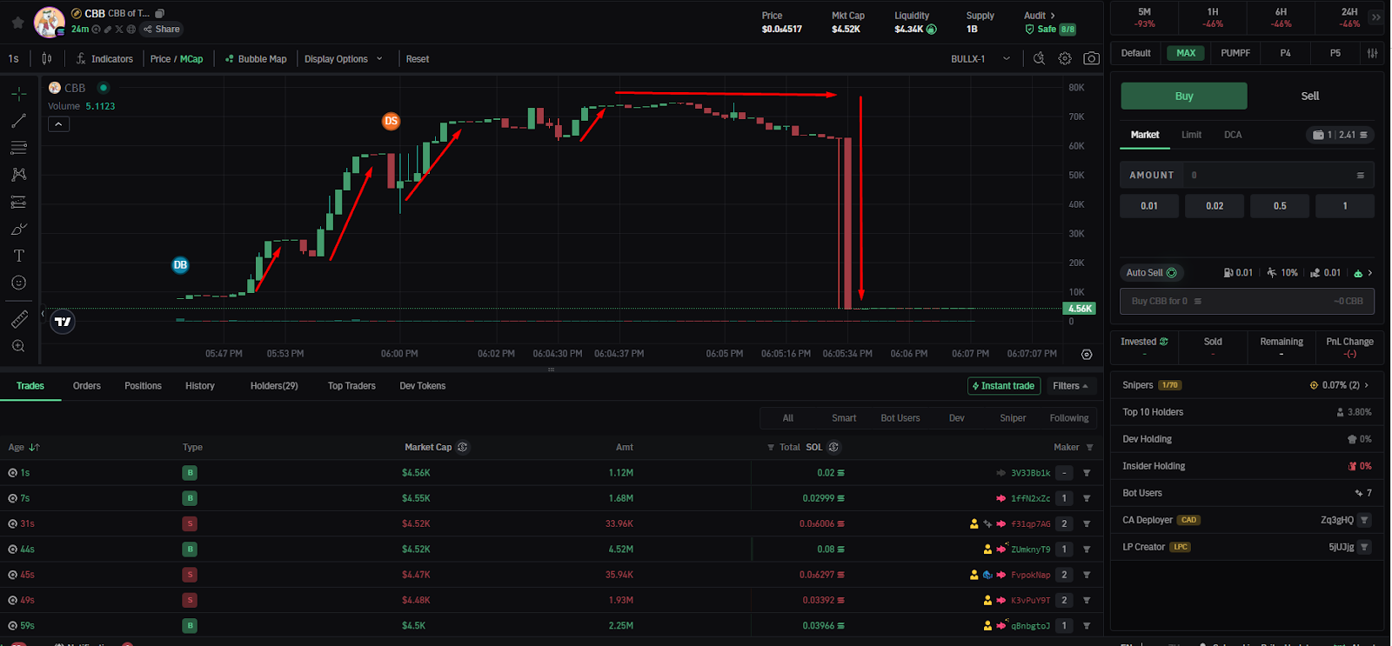Screen dimensions: 1392x646
Task: Select the trend line drawing tool
Action: click(x=18, y=121)
